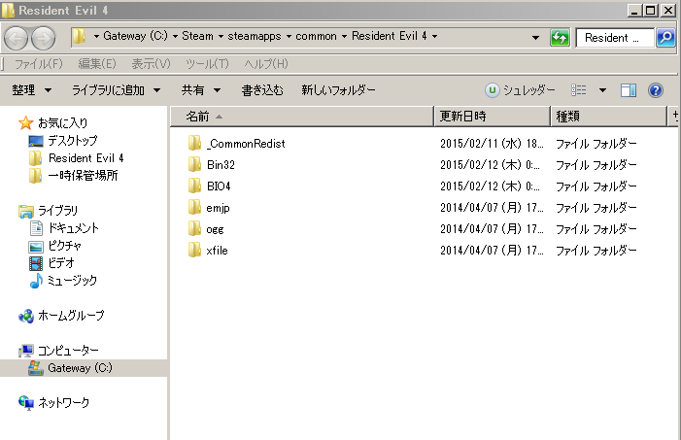
Task: Click the common breadcrumb segment
Action: click(316, 36)
